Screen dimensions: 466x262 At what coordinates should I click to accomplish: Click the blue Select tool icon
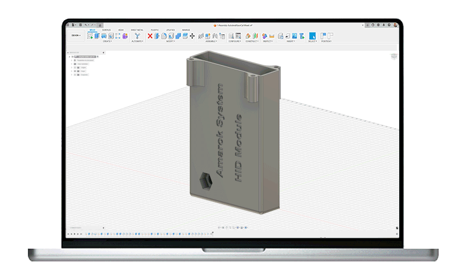(312, 36)
